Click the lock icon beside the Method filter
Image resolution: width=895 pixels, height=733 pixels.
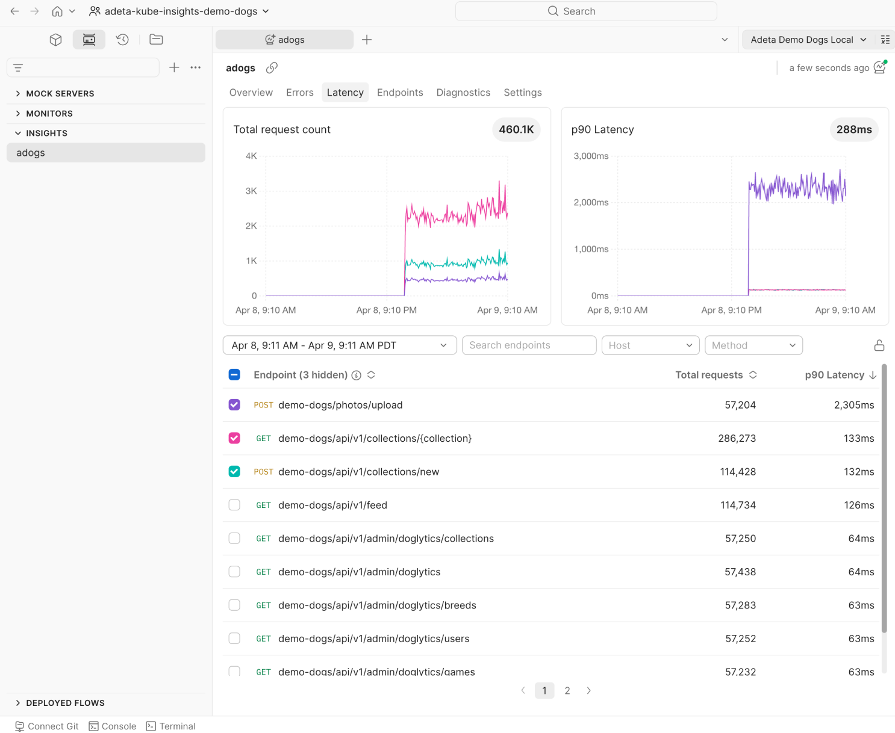point(879,345)
